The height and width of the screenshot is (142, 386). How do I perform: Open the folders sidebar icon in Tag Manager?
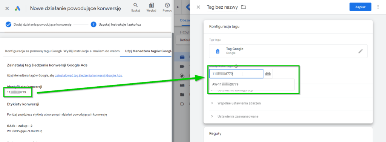pos(182,95)
